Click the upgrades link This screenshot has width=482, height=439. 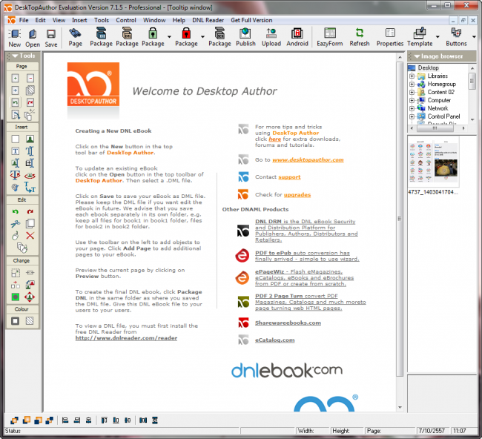(297, 194)
